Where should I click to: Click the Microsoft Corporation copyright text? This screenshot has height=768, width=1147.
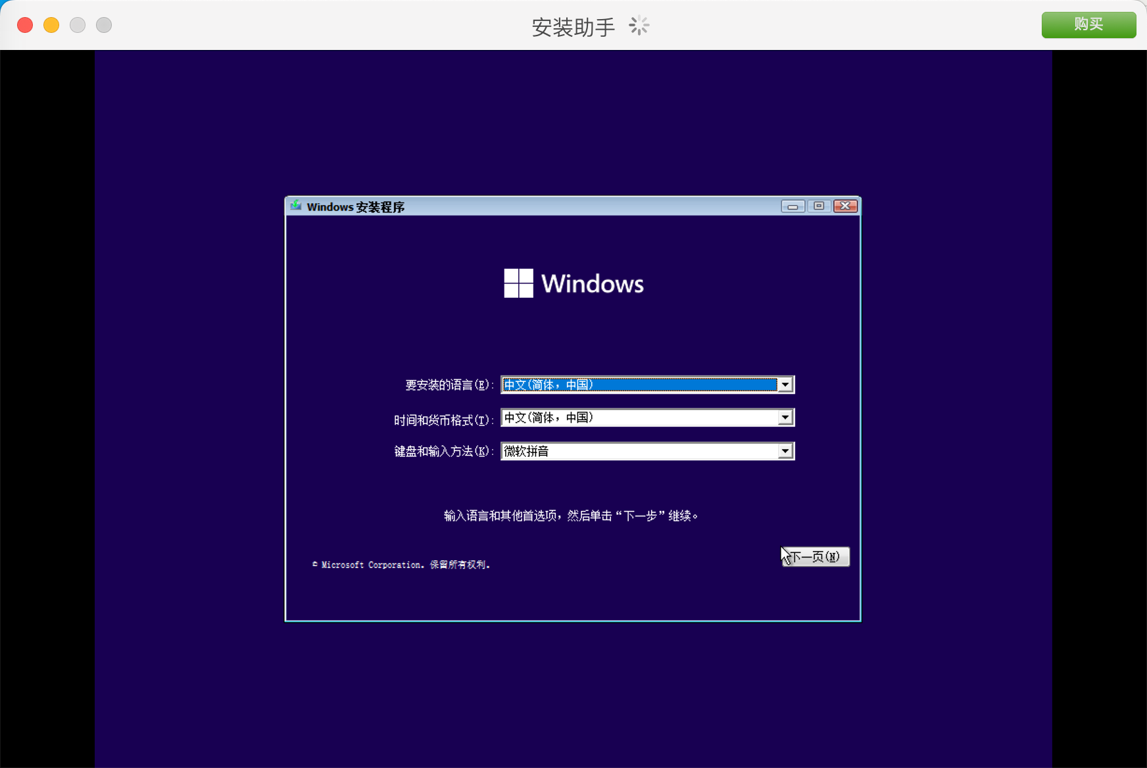(401, 565)
